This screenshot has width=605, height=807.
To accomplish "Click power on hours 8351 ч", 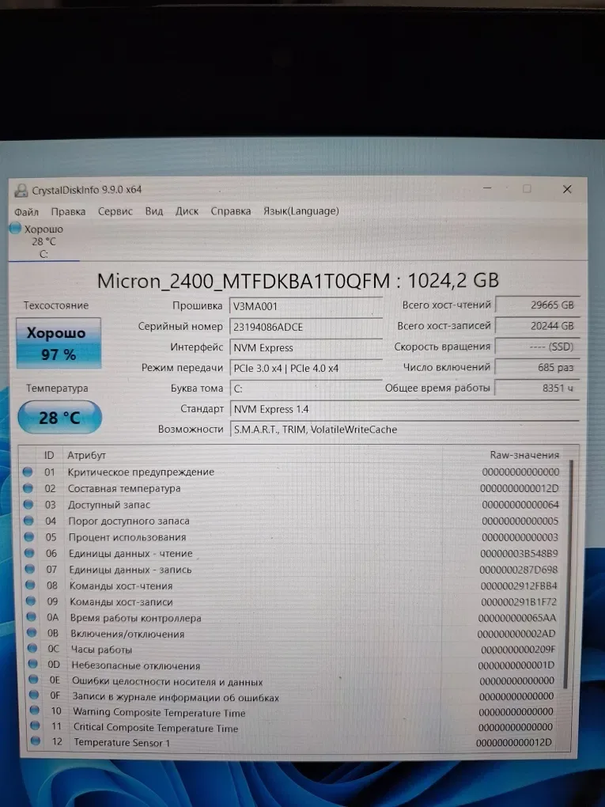I will 538,388.
